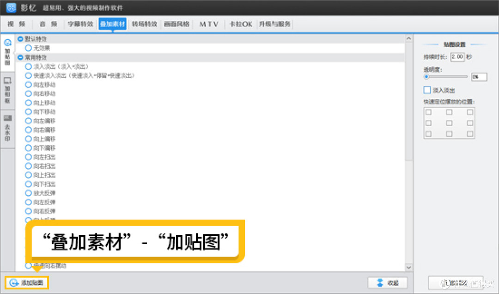Select the 向左反弹 effect
Viewport: 499px width, 294px height.
pyautogui.click(x=28, y=202)
